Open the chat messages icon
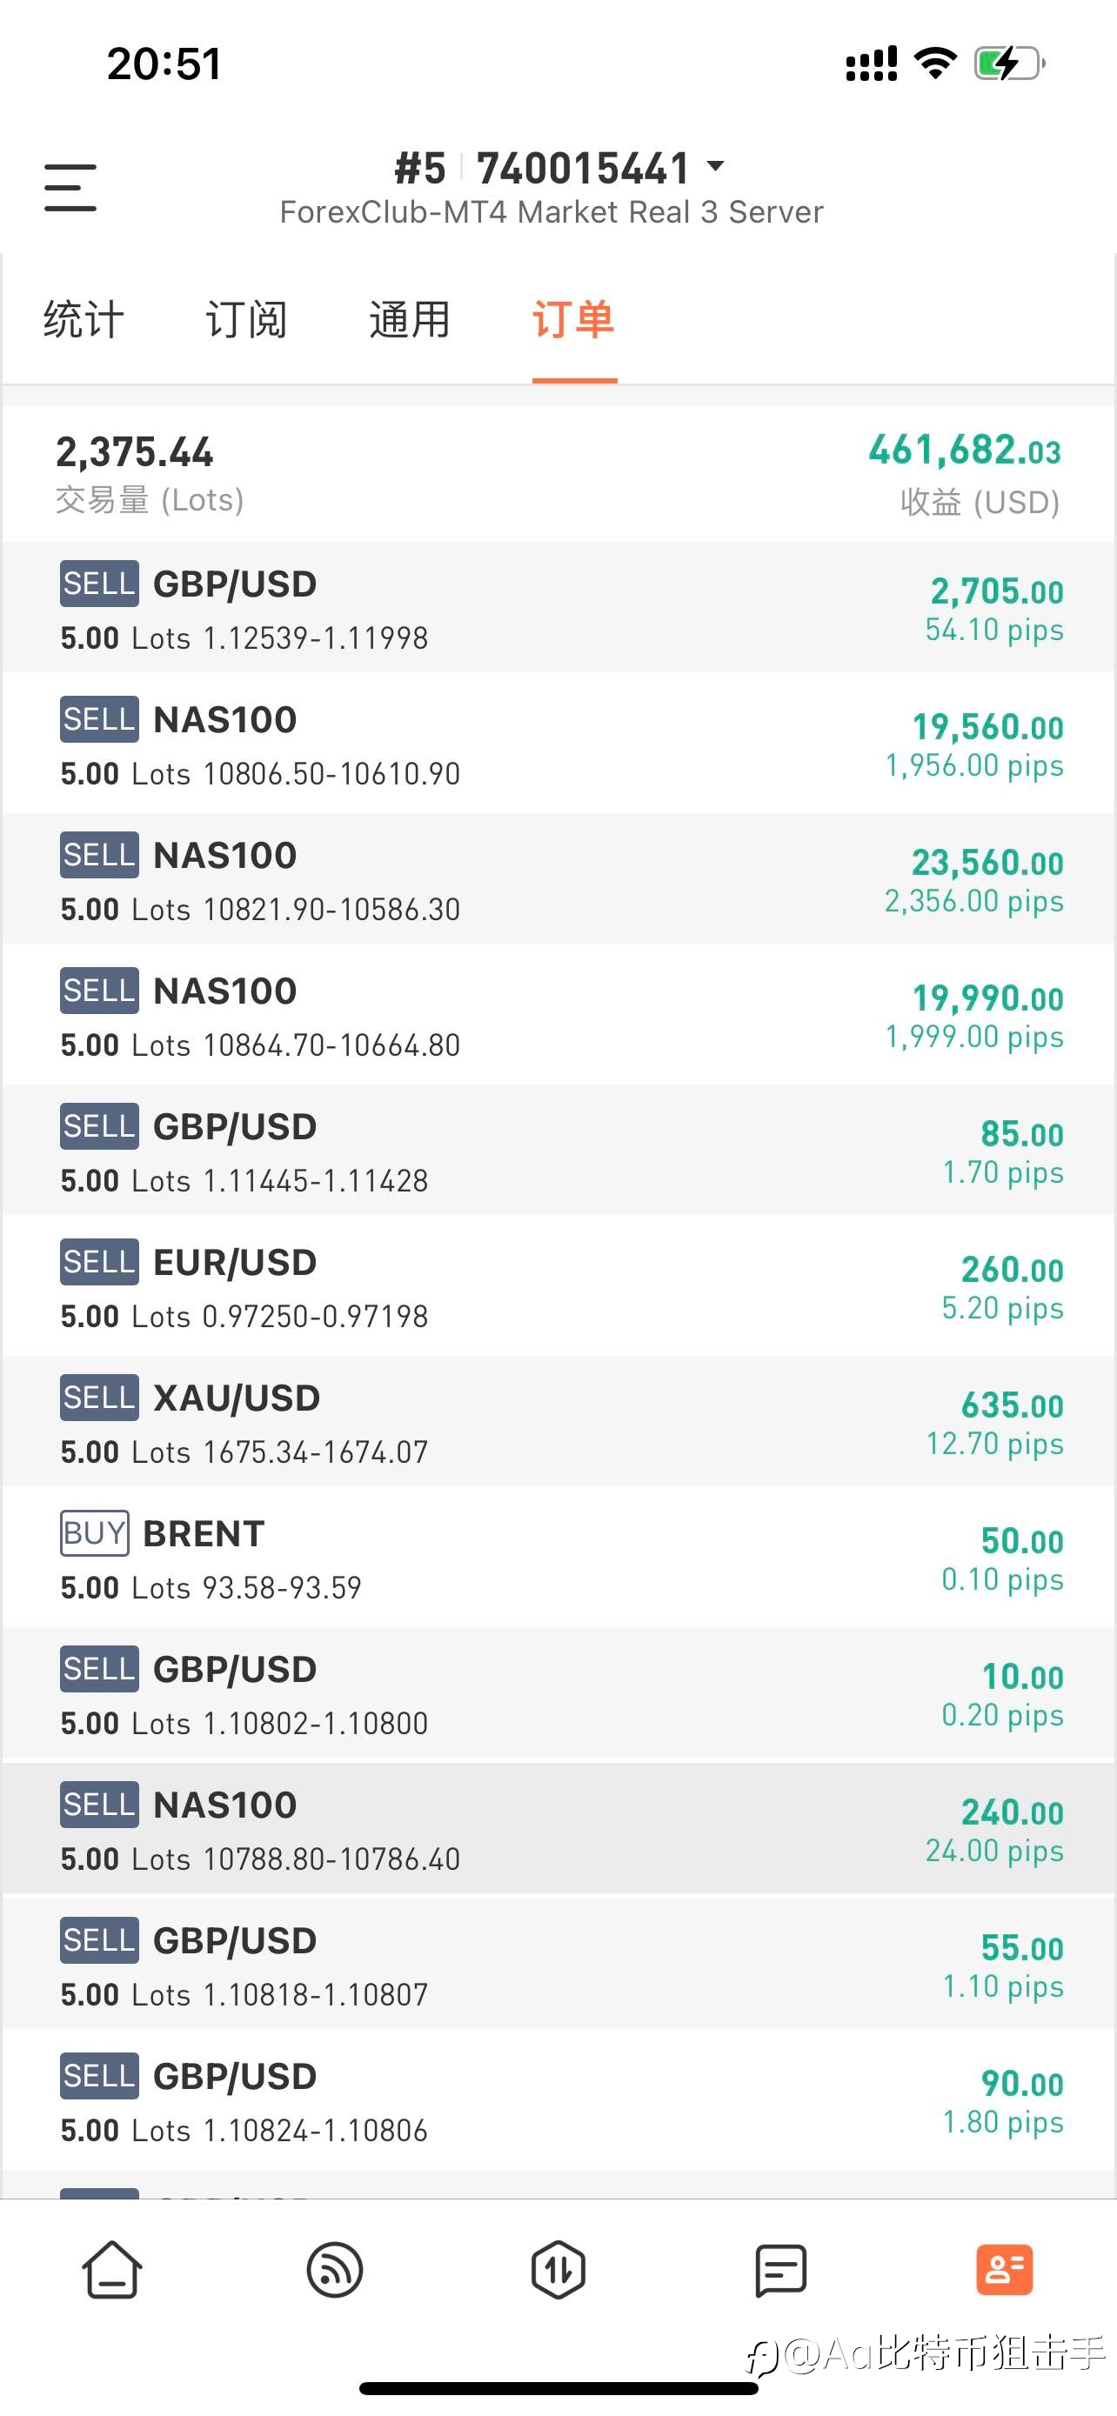This screenshot has height=2416, width=1117. click(780, 2271)
